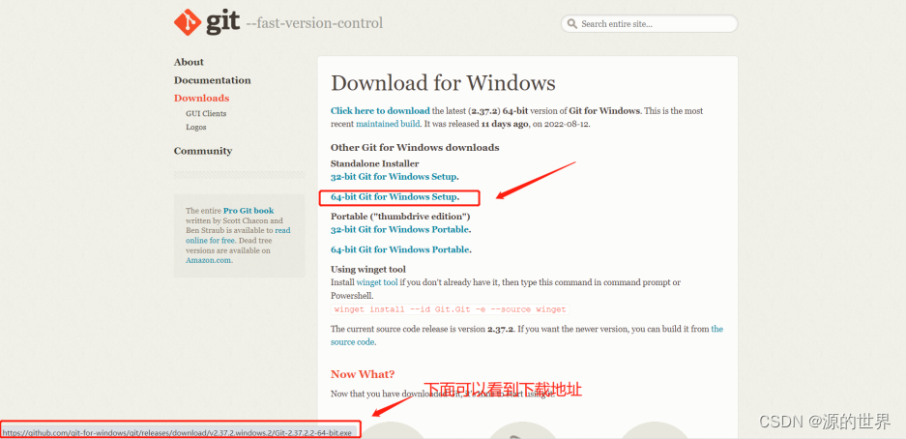
Task: Go to GUI Clients page
Action: coord(206,114)
